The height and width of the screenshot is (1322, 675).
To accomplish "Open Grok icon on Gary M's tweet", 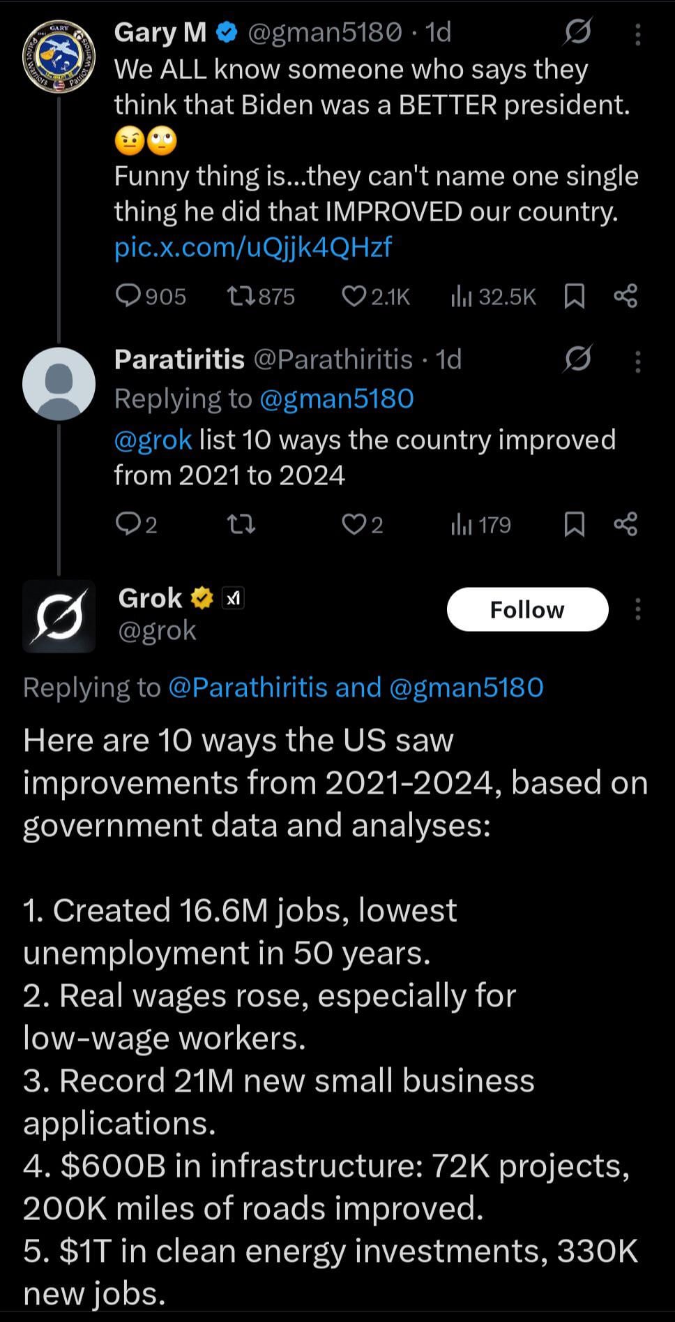I will coord(578,31).
